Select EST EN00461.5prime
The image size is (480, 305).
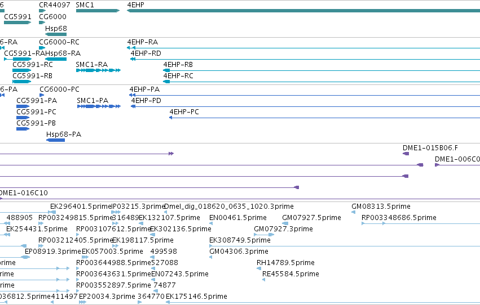pos(210,223)
